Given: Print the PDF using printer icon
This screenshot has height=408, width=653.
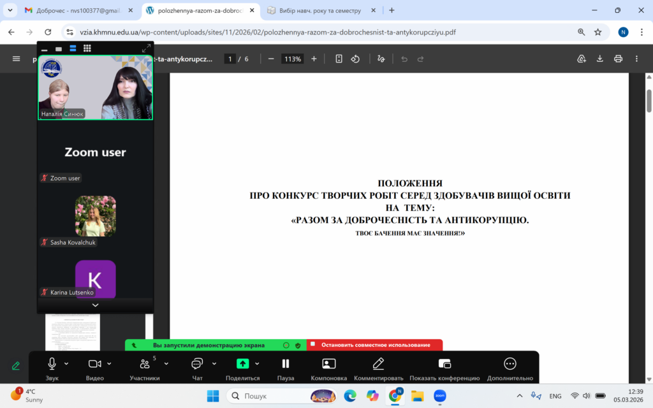Looking at the screenshot, I should [x=618, y=59].
